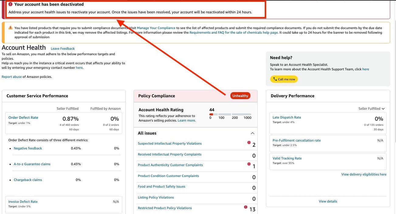
Task: Click View delivery eligibilities here
Action: [364, 174]
